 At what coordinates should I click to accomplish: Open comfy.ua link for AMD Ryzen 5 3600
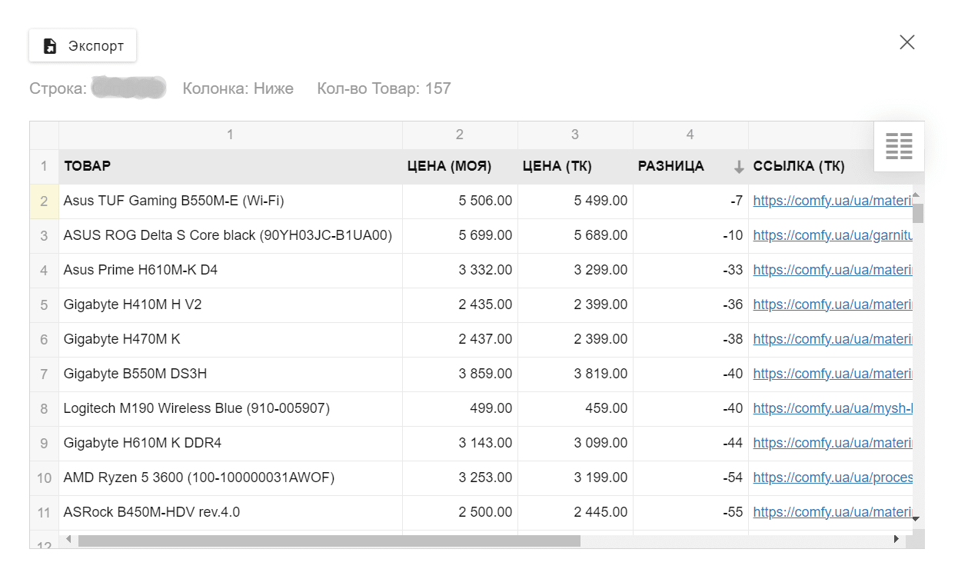coord(833,478)
